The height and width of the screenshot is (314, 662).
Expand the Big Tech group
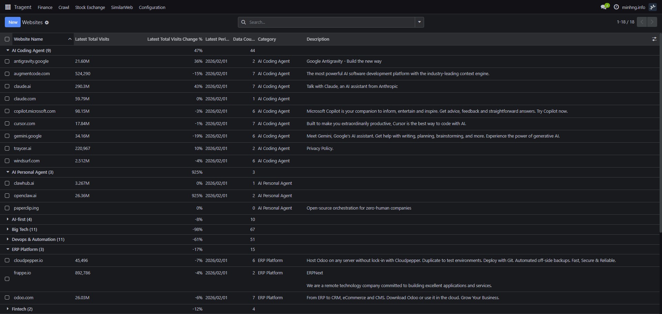click(8, 229)
